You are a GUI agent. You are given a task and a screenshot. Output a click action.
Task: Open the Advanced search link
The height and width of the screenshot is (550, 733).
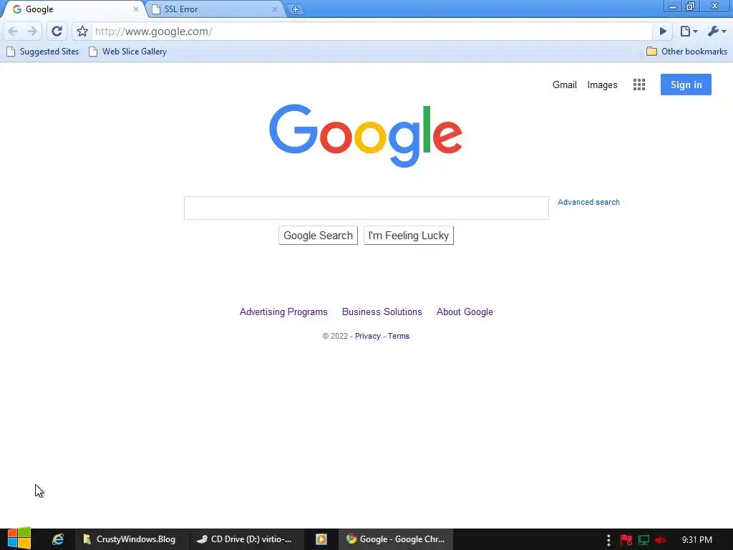tap(588, 202)
